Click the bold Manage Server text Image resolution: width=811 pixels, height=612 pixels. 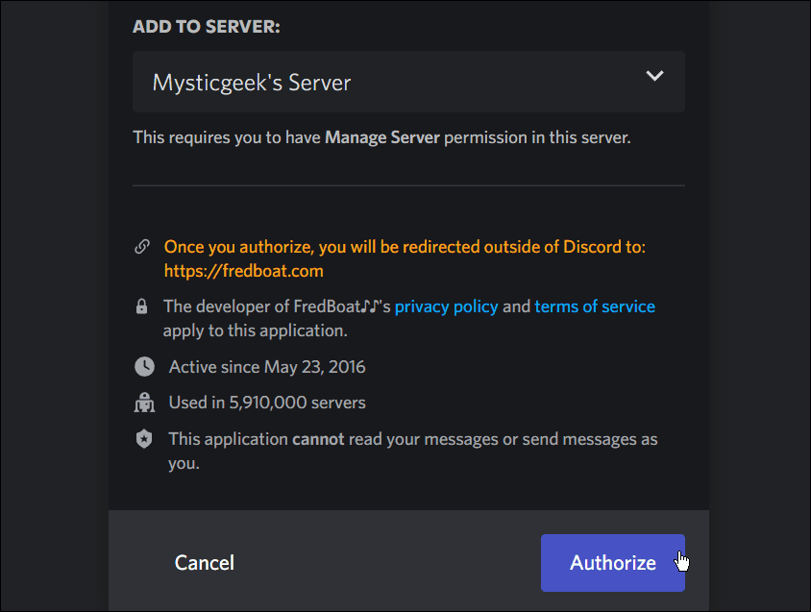(x=381, y=136)
